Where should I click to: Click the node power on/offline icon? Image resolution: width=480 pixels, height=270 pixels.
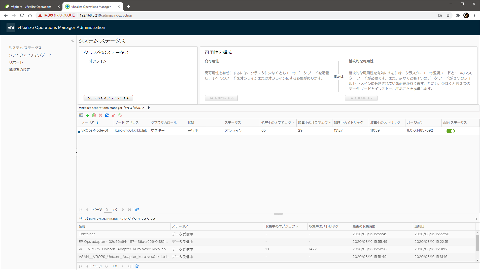[94, 115]
